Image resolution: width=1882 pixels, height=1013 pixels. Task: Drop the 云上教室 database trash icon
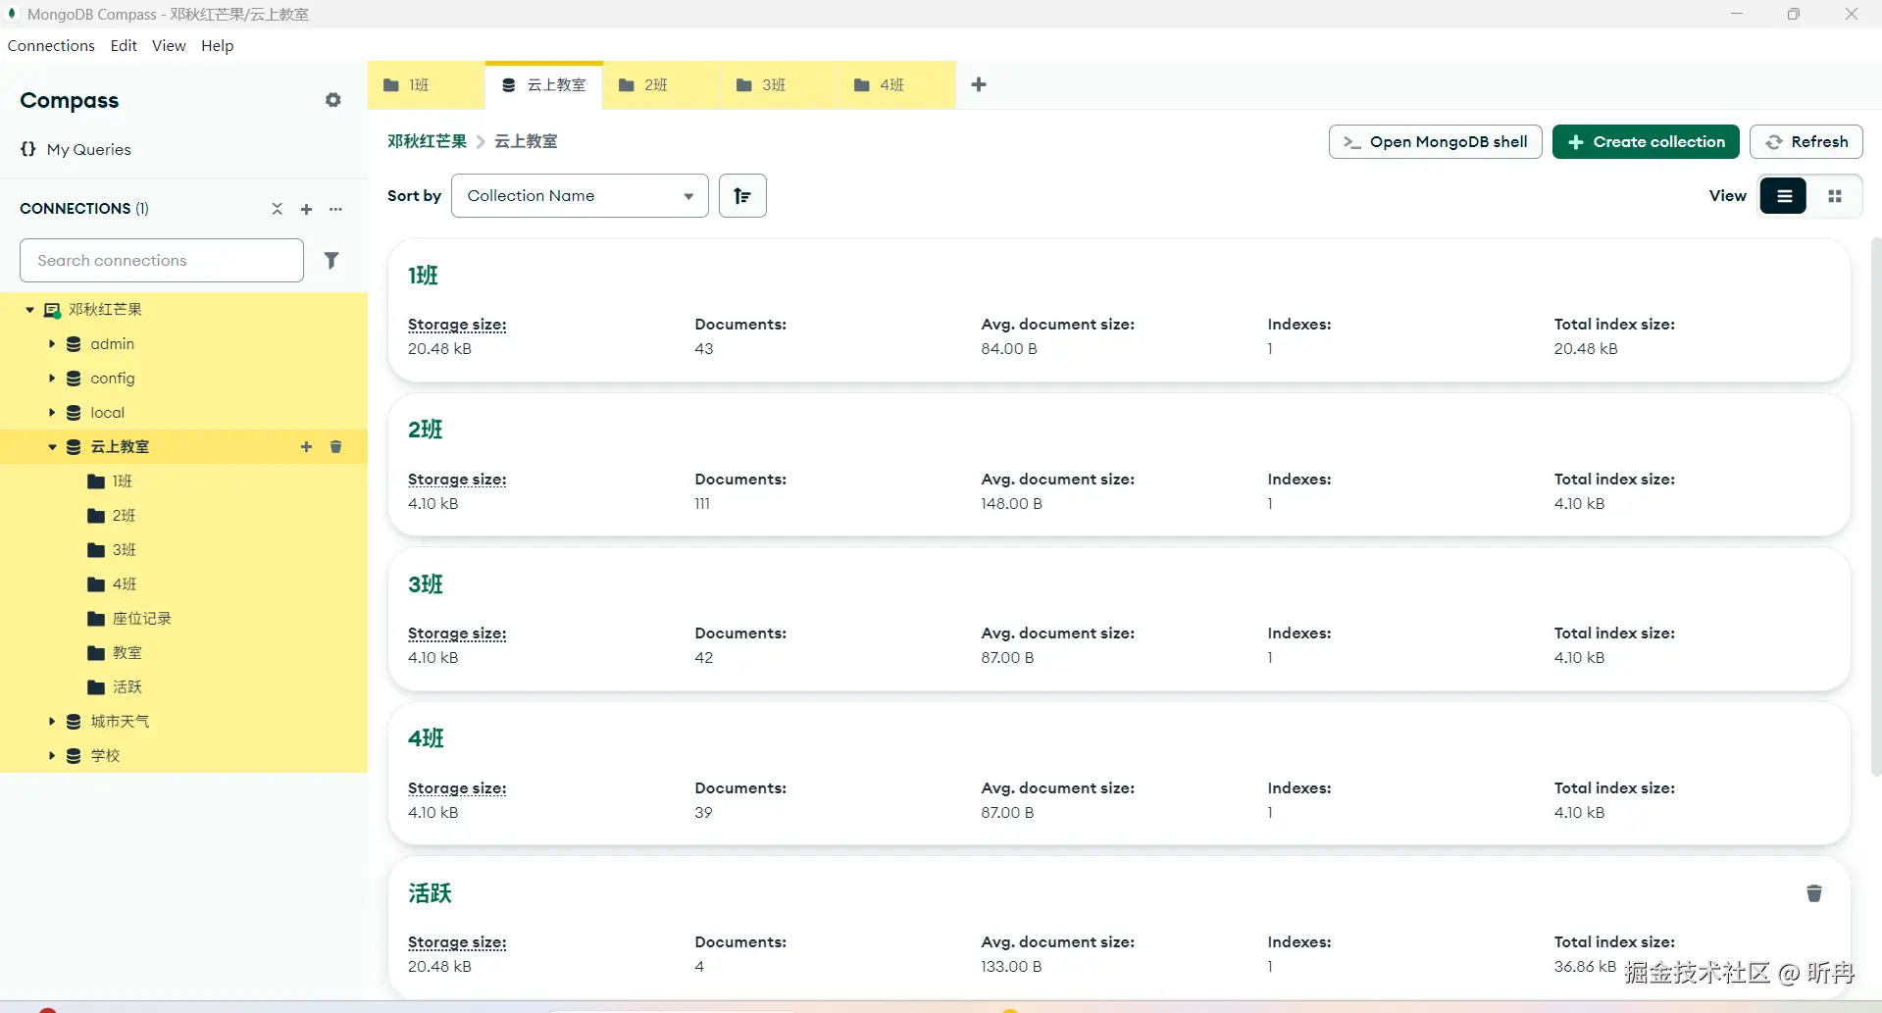pos(335,447)
